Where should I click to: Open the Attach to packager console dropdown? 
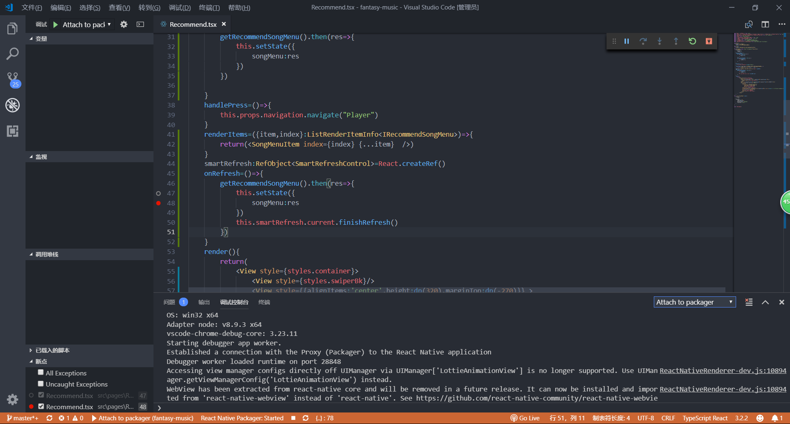click(x=694, y=302)
